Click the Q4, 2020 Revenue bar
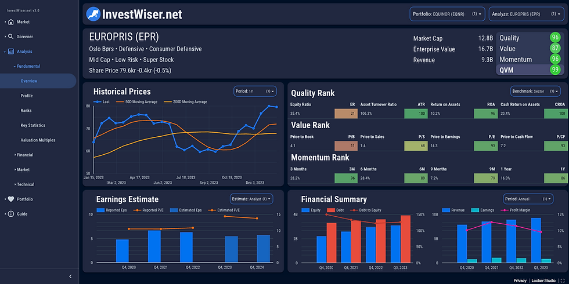569x284 pixels. coord(462,243)
